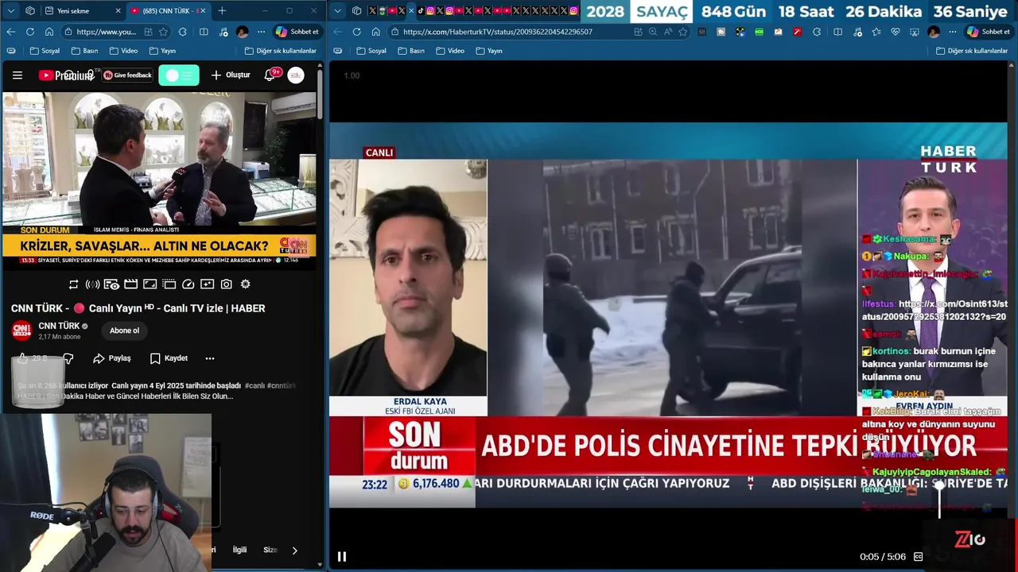Viewport: 1018px width, 572px height.
Task: Pause the Habertürk video
Action: point(342,557)
